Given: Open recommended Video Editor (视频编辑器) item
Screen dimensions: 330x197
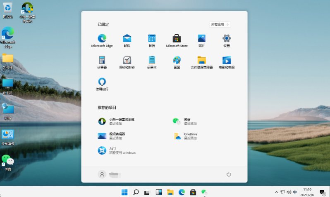Looking at the screenshot, I should click(112, 136).
